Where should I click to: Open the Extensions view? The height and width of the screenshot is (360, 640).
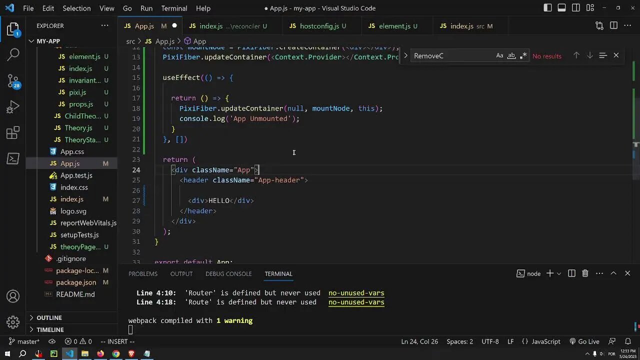tap(13, 133)
